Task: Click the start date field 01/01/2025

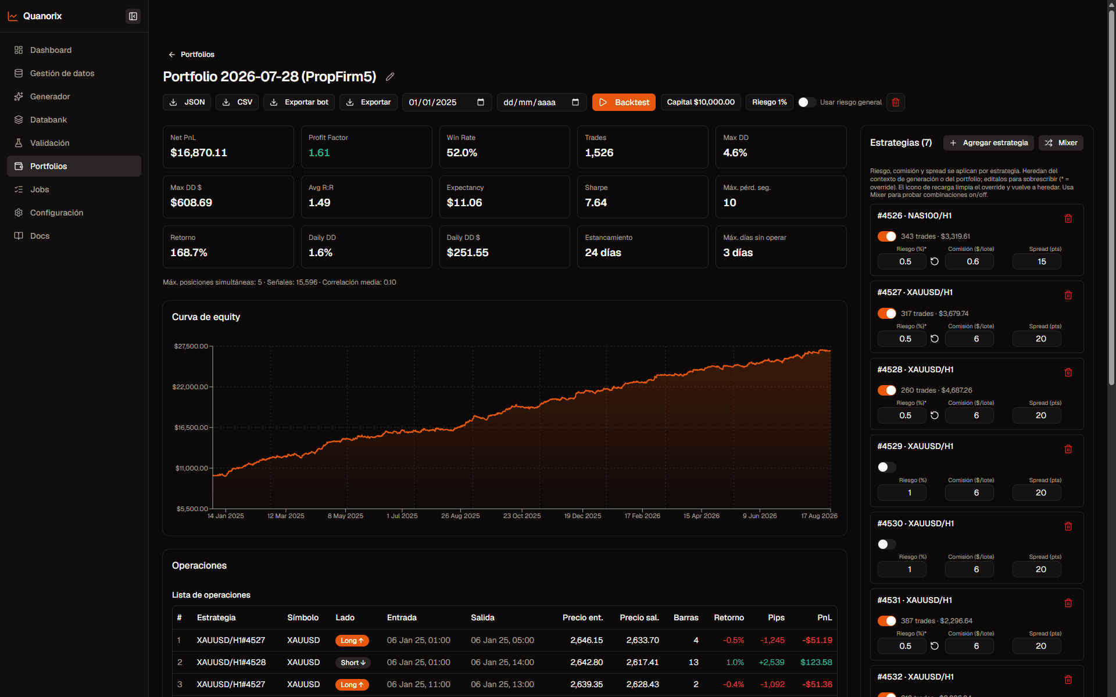Action: (x=447, y=102)
